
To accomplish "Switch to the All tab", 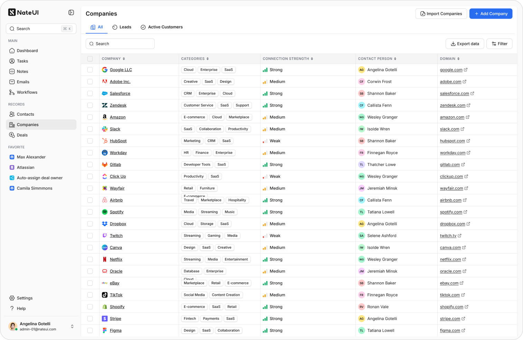I will [97, 27].
